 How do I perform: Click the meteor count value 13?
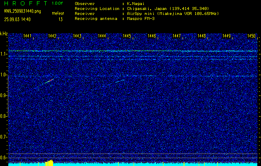pyautogui.click(x=61, y=20)
